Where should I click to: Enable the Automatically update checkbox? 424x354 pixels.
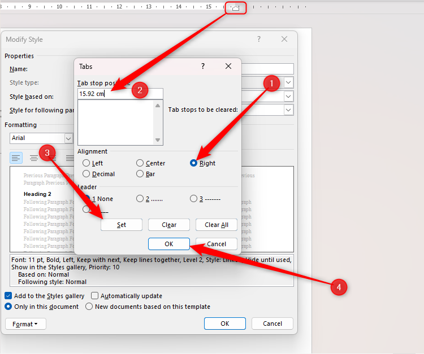[x=94, y=296]
